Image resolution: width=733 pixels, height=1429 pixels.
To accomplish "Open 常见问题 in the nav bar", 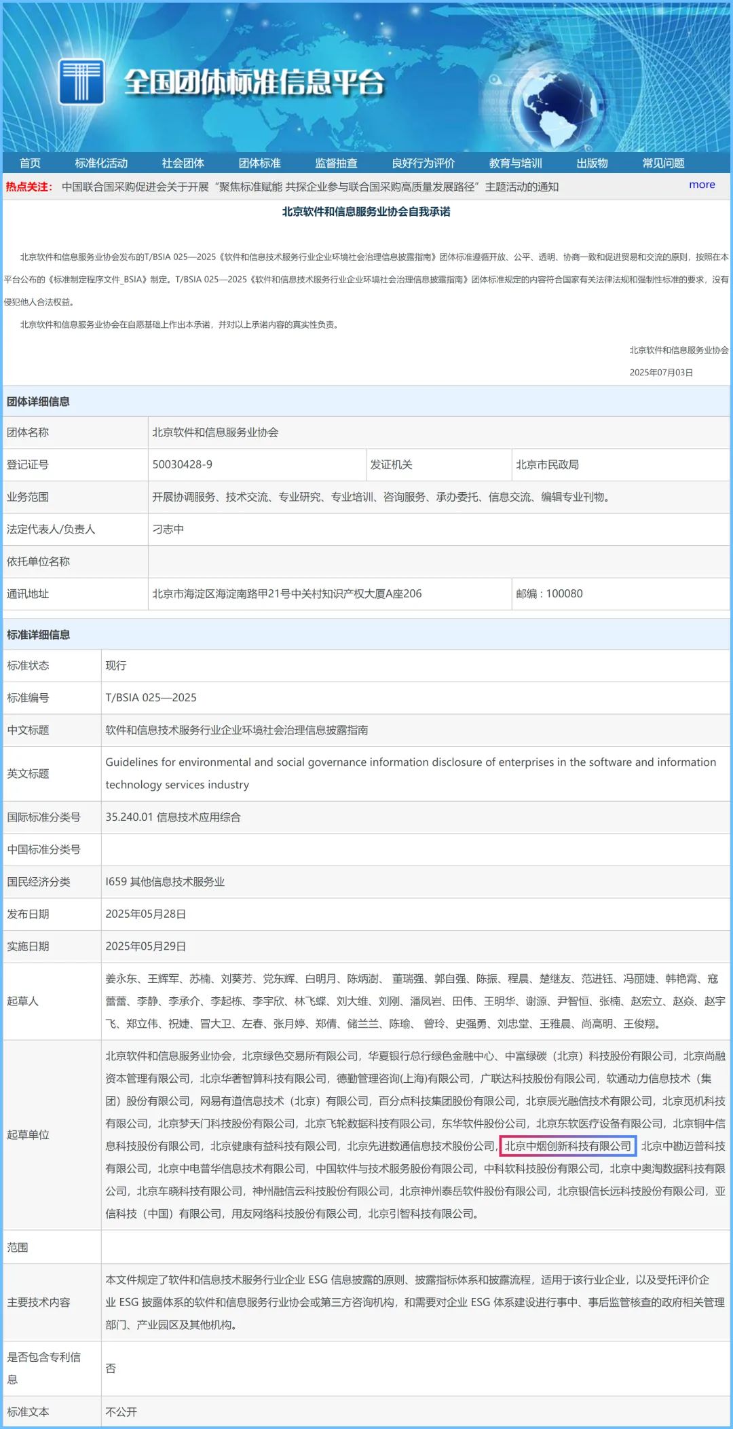I will 663,163.
